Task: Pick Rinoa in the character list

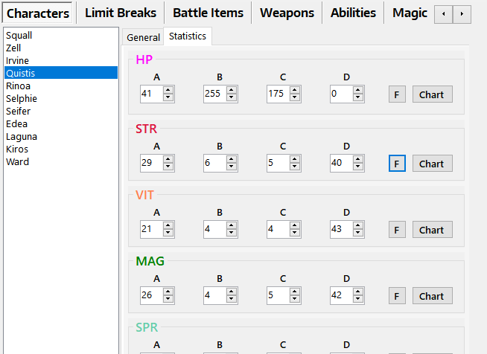Action: (61, 86)
